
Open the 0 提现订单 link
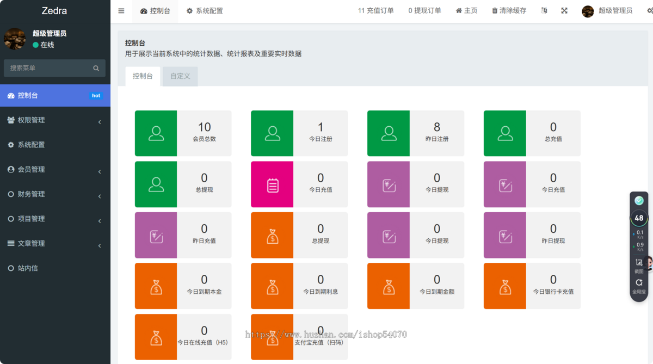pos(424,11)
